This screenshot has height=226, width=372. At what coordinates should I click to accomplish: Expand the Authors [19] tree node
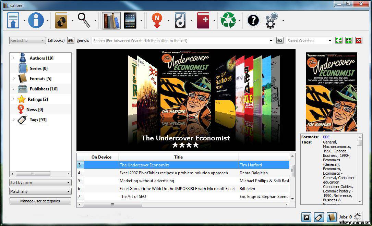(14, 58)
